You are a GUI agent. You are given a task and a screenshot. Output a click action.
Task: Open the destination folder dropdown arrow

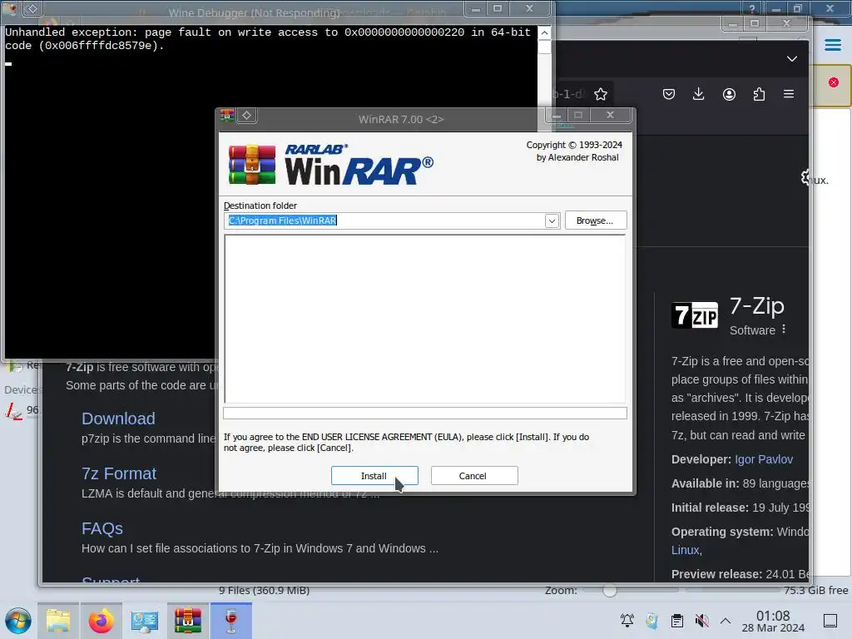click(552, 220)
